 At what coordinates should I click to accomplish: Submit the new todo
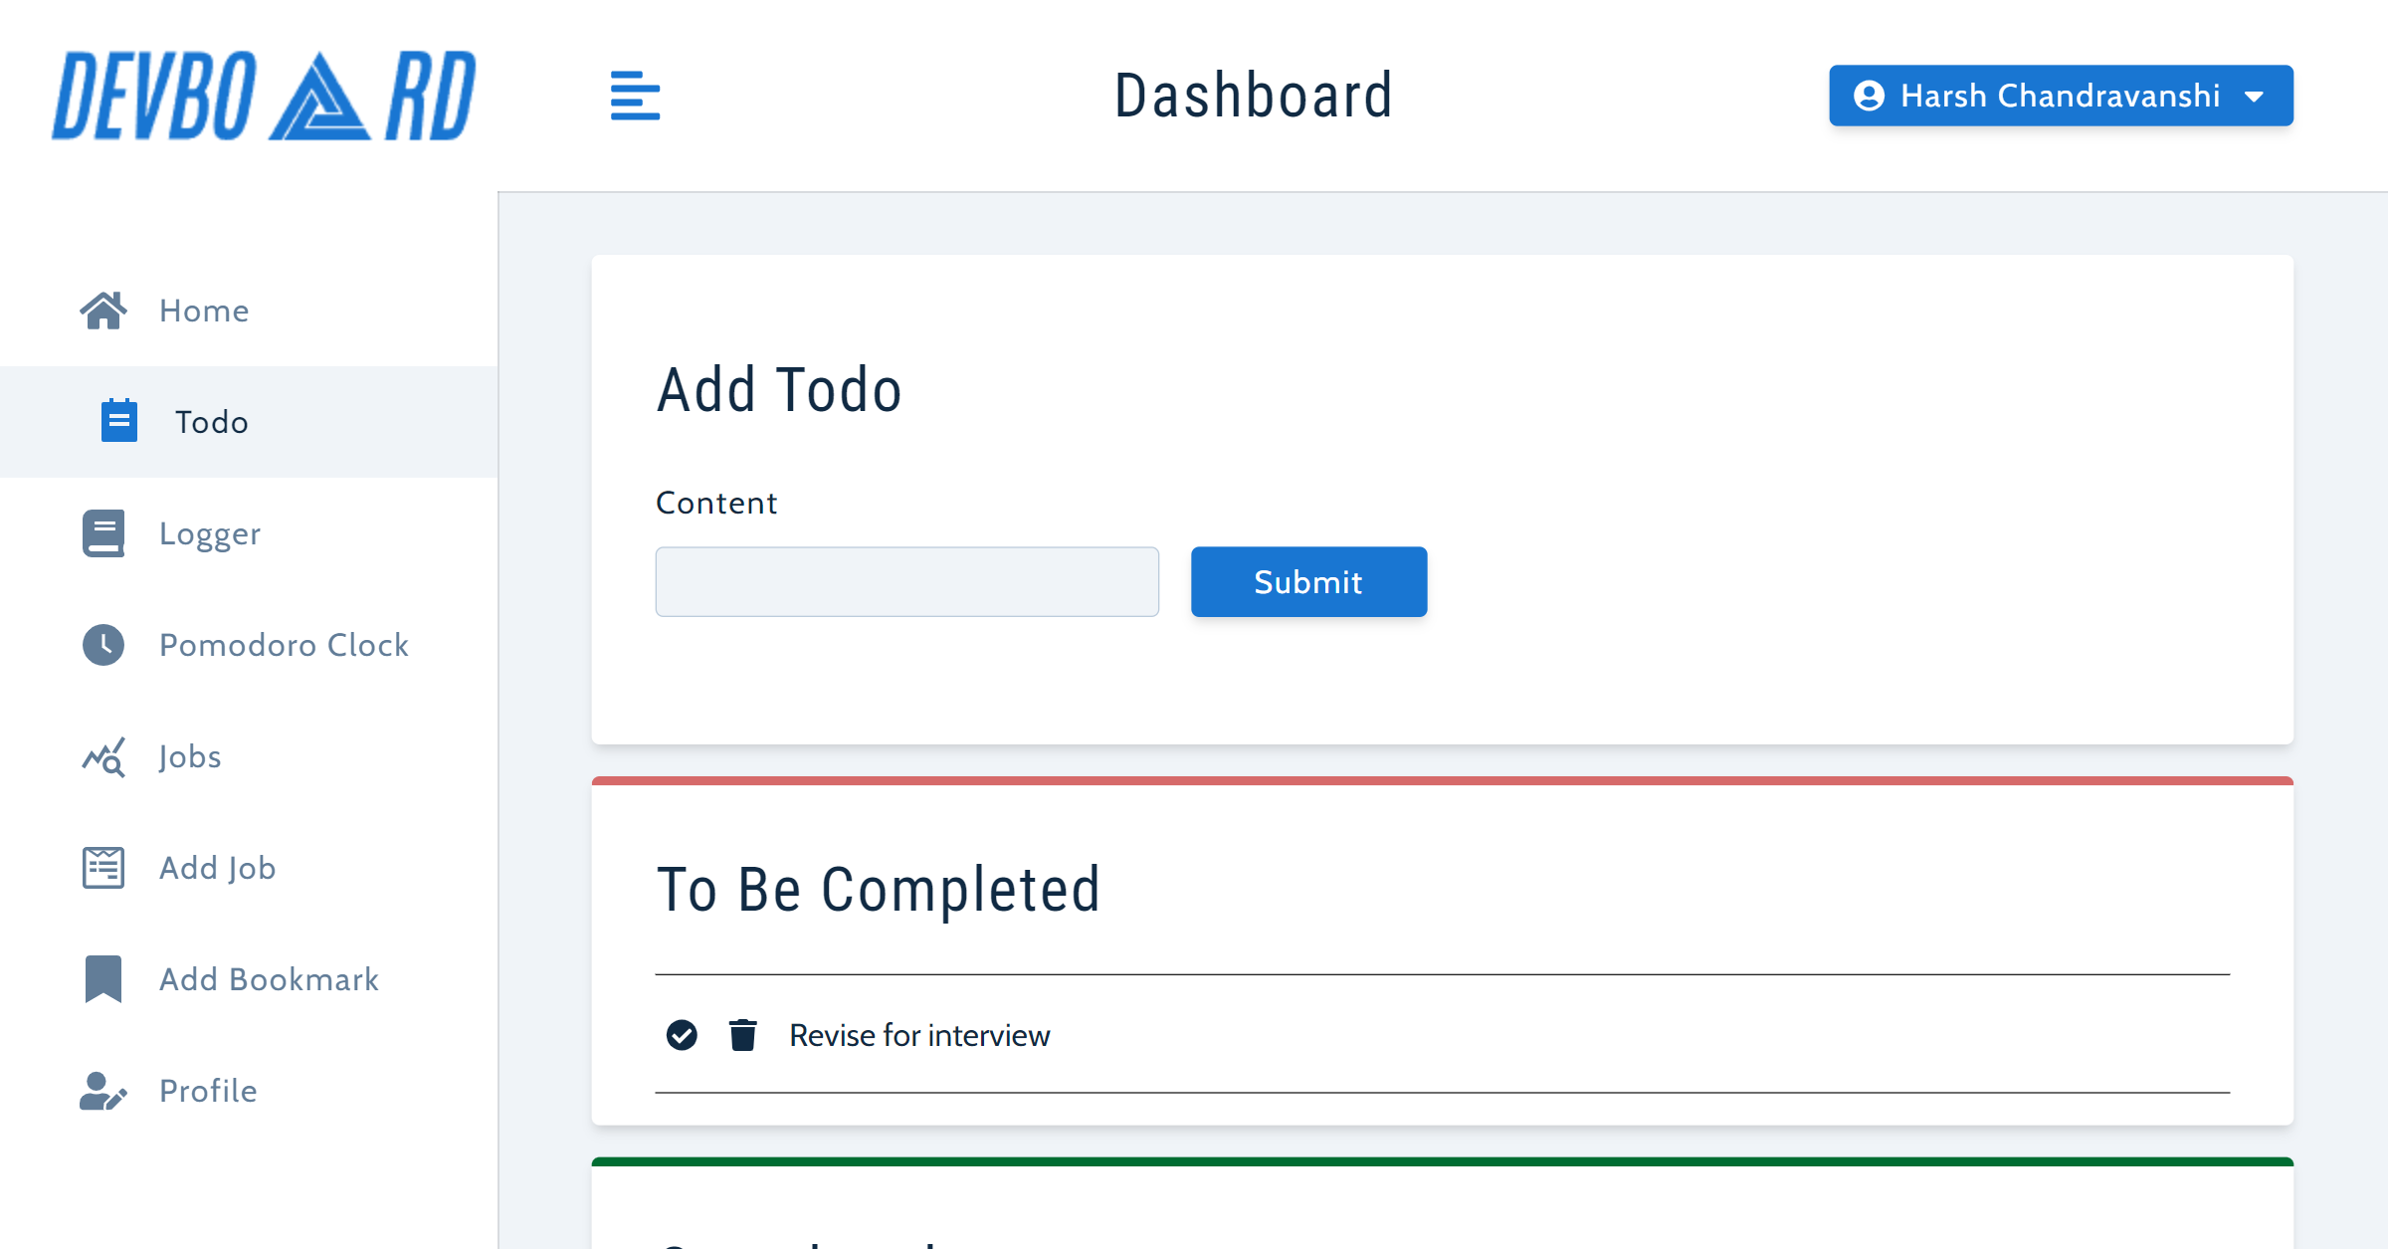point(1308,581)
